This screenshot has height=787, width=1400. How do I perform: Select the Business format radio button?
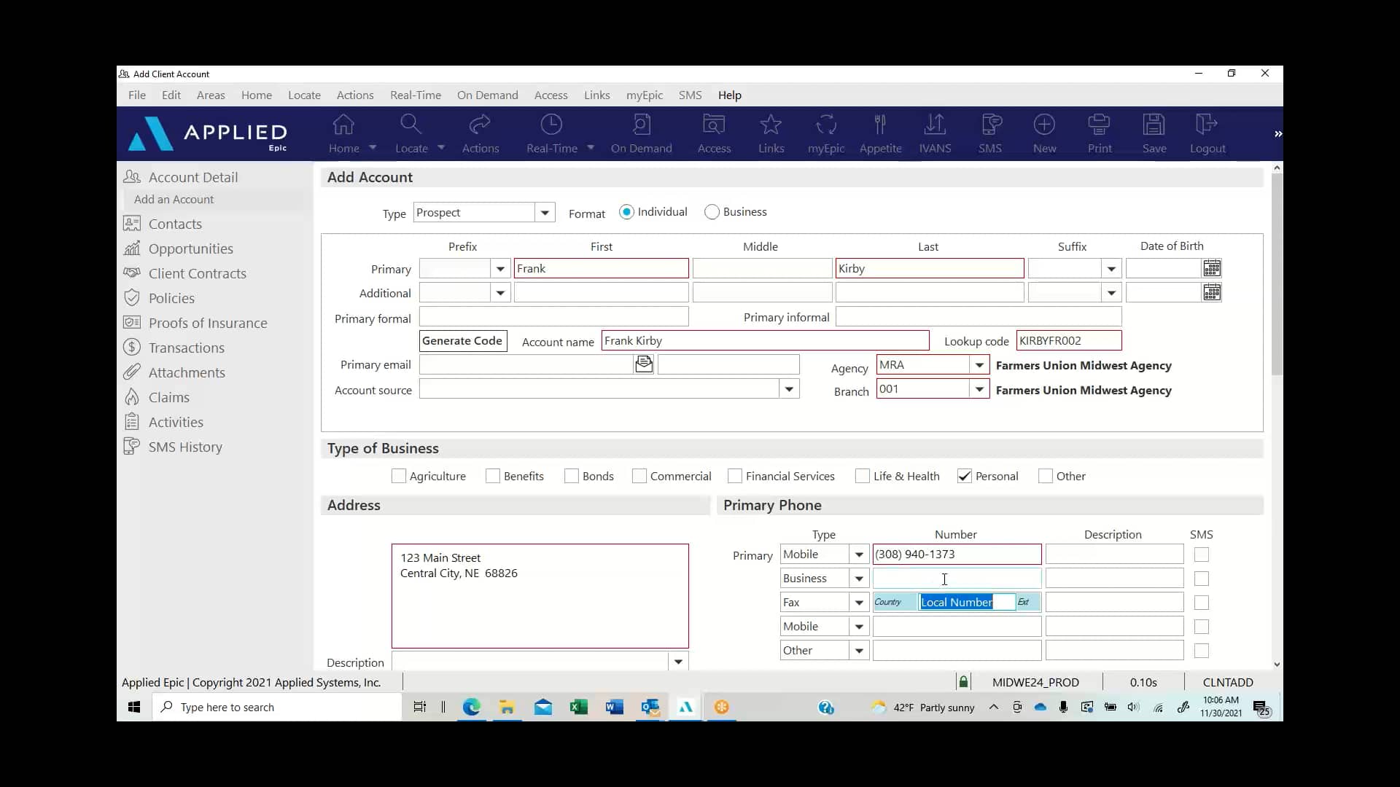[712, 211]
